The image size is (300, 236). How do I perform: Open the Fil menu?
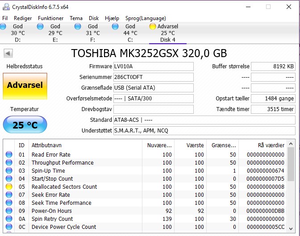tap(5, 18)
